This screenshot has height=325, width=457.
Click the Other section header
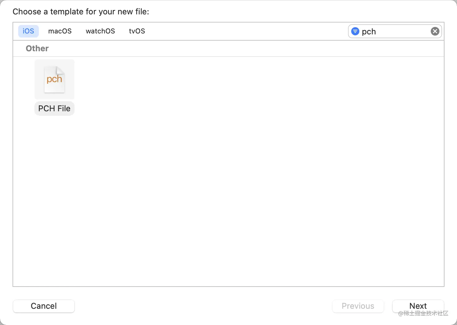click(x=37, y=48)
